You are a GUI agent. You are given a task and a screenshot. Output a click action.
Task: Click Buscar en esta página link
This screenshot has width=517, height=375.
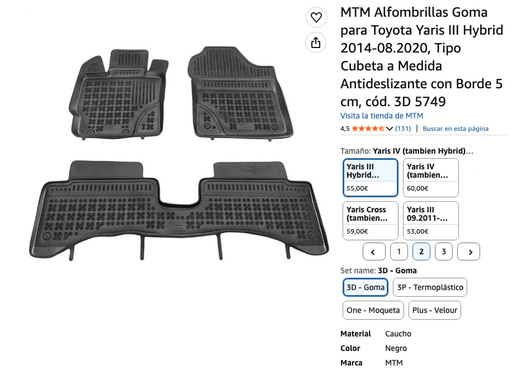(456, 129)
